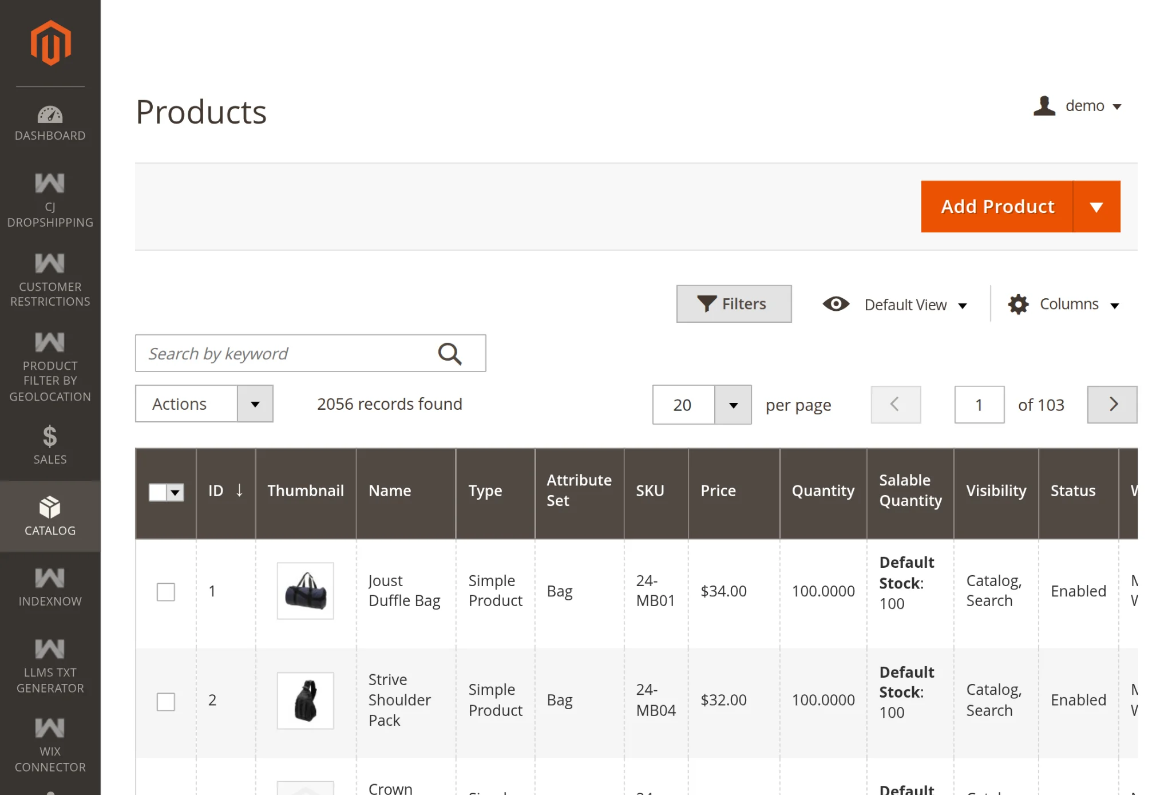Click the Joust Duffle Bag thumbnail
The width and height of the screenshot is (1172, 795).
point(305,591)
